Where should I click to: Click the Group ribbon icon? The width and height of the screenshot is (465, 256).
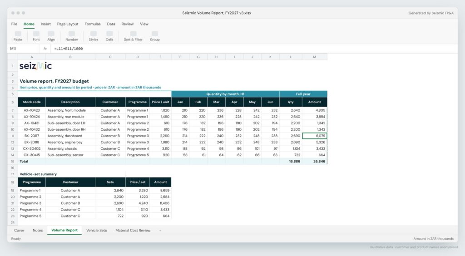[x=155, y=34]
